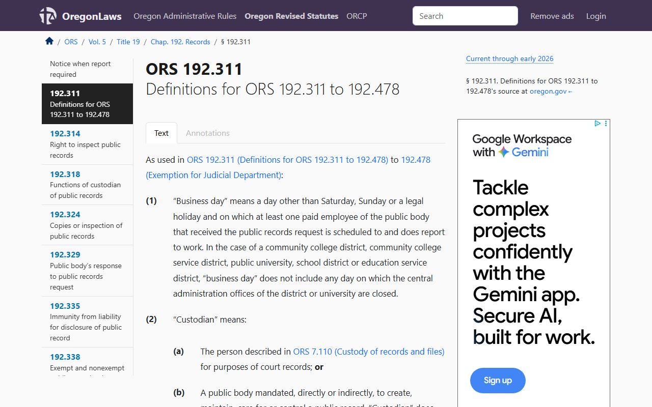Open sidebar 192.335 Immunity from liability
The height and width of the screenshot is (407, 652).
tap(87, 322)
